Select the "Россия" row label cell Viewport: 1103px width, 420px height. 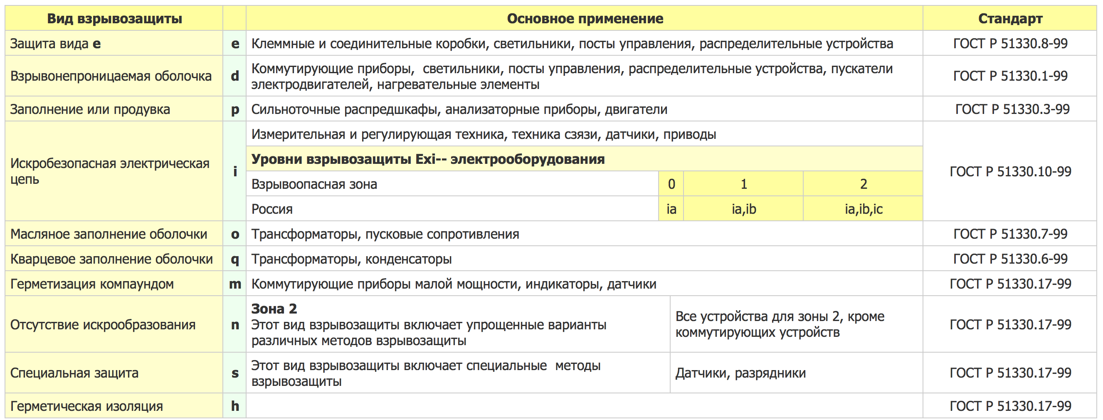(272, 209)
